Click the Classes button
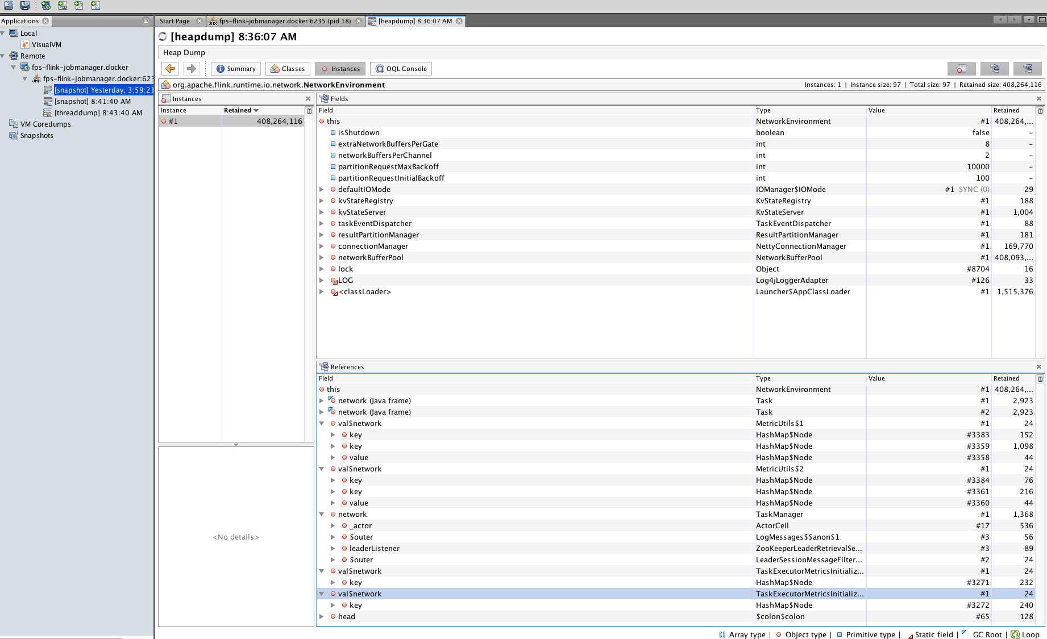Viewport: 1047px width, 639px height. [x=288, y=69]
